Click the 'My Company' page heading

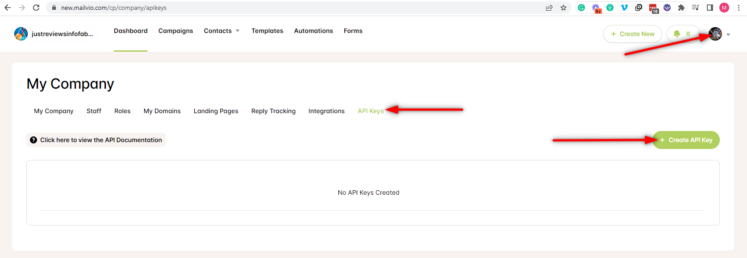70,84
